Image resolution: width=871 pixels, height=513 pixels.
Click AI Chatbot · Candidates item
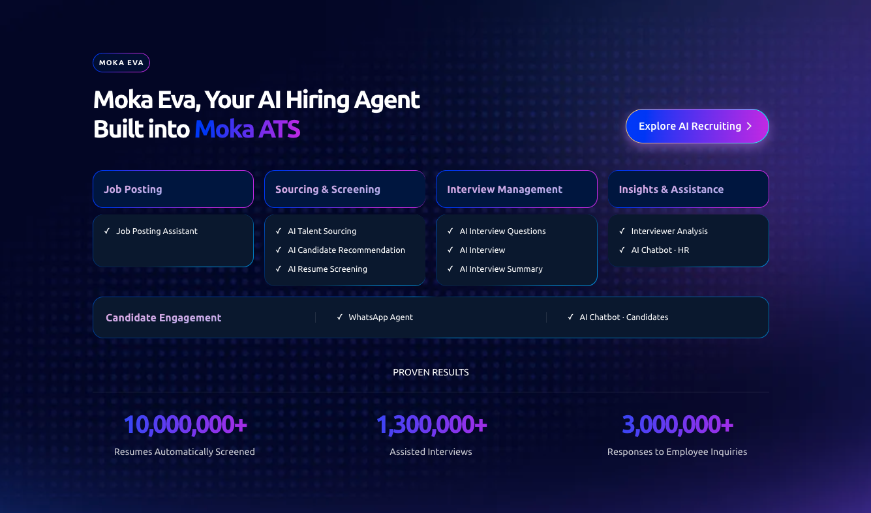[624, 317]
